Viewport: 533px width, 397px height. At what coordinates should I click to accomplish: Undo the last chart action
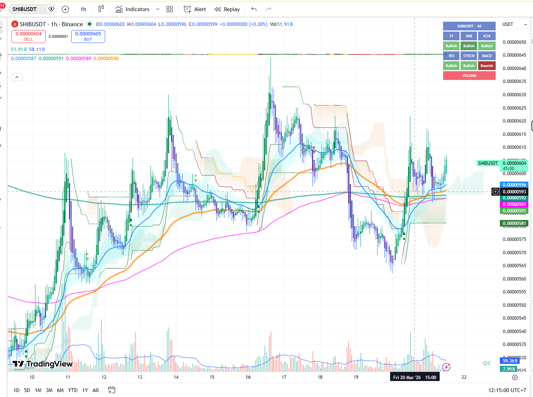[254, 9]
